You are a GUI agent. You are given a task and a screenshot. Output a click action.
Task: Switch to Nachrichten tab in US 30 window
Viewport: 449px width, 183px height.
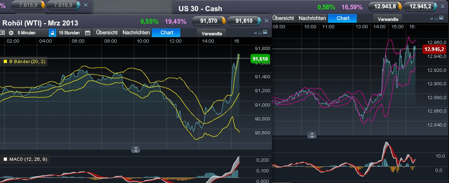(312, 18)
